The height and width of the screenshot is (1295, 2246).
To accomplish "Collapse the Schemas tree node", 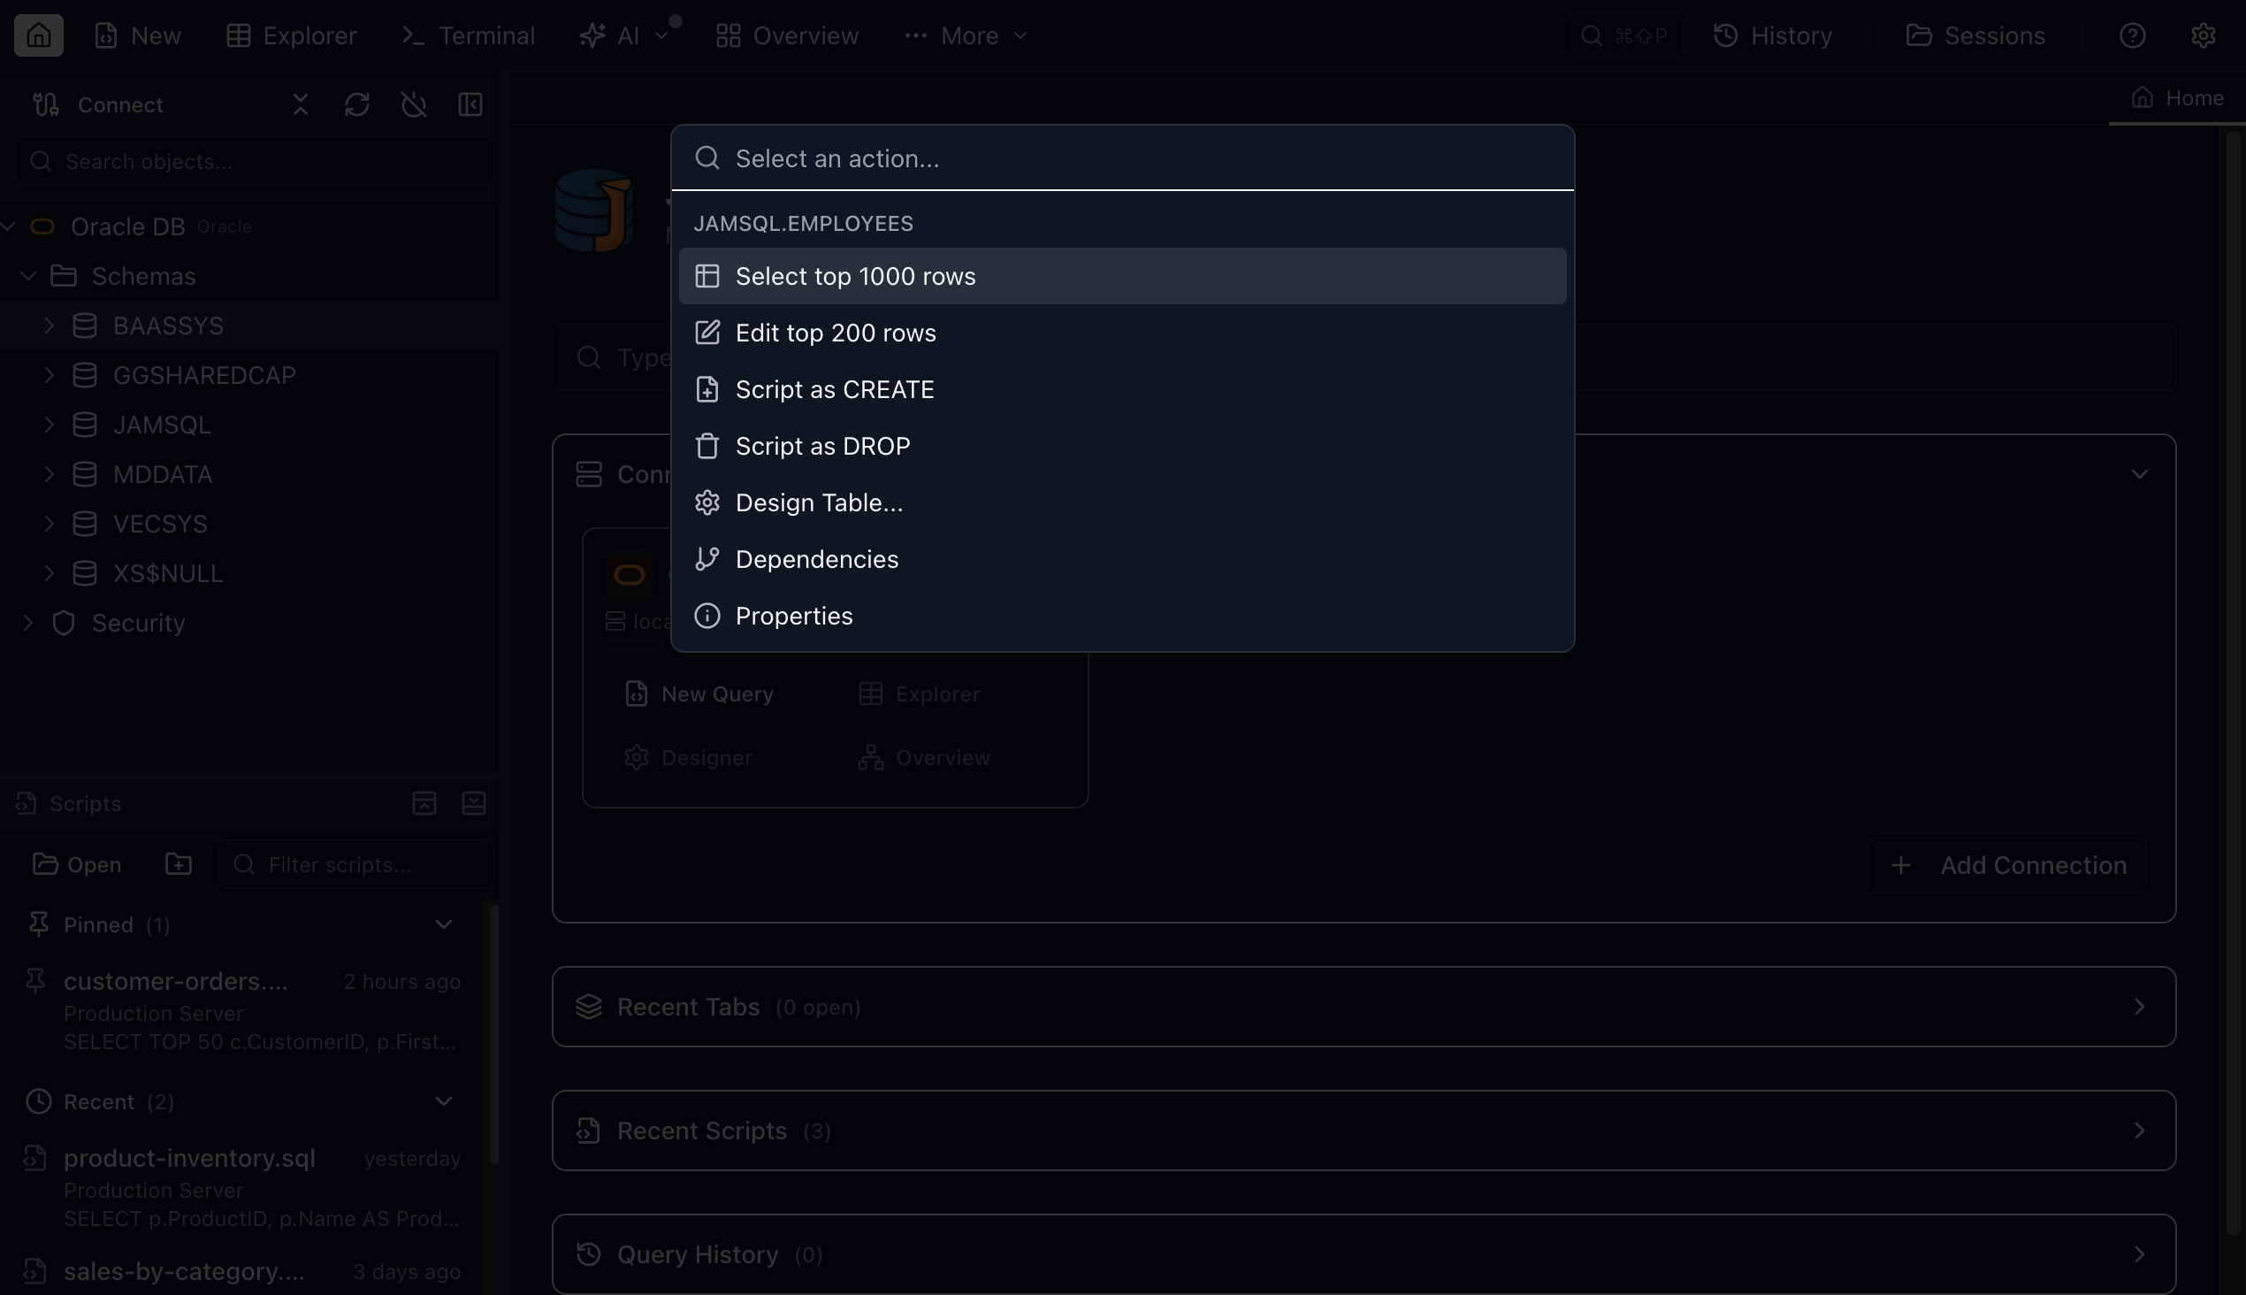I will (27, 276).
